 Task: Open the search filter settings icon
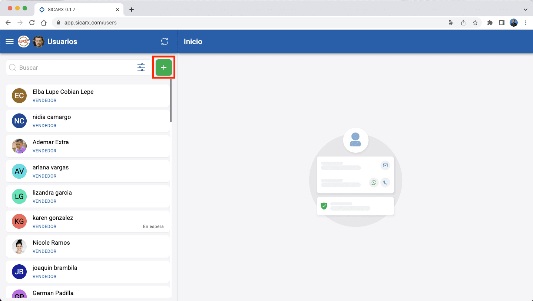pyautogui.click(x=141, y=67)
